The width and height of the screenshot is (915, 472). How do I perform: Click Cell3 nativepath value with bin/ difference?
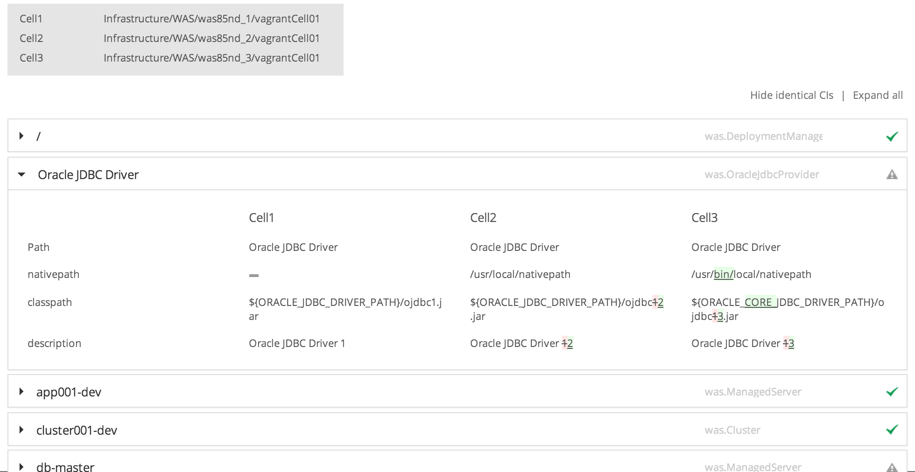751,274
